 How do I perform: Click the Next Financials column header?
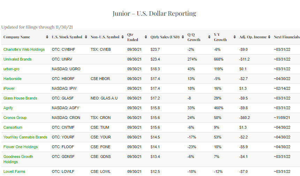286,37
